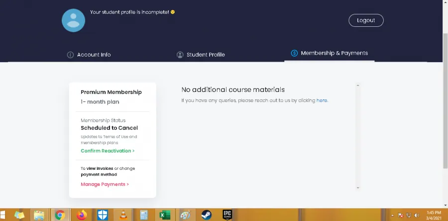Open Firefox from the taskbar
448x221 pixels.
tap(82, 215)
